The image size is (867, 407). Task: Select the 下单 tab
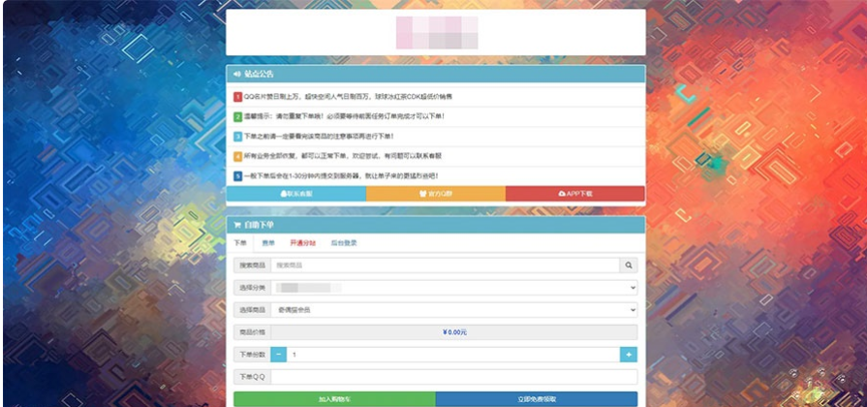pos(240,243)
